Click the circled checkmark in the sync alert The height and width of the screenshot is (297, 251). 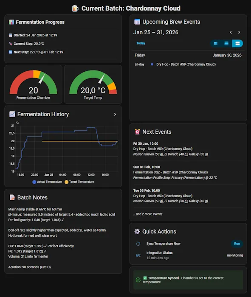pos(138,280)
